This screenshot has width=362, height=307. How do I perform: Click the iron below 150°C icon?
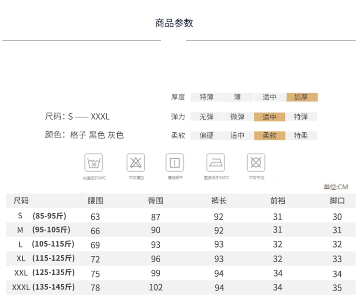pos(216,163)
